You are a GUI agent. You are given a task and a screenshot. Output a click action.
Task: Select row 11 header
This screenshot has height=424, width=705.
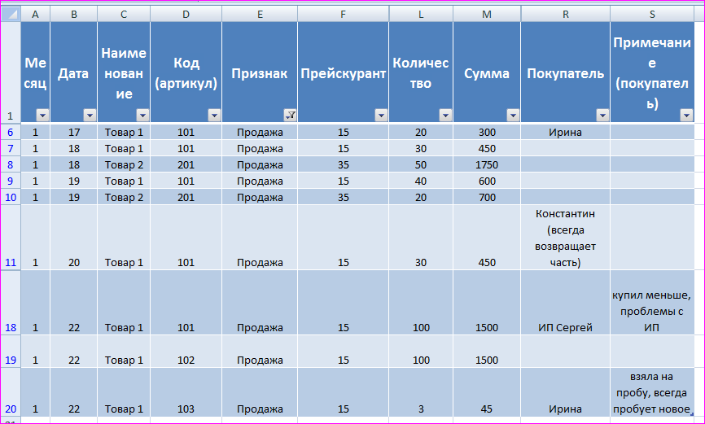(11, 238)
